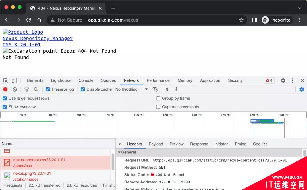This screenshot has height=190, width=307.
Task: Stop recording network log
Action: point(5,89)
